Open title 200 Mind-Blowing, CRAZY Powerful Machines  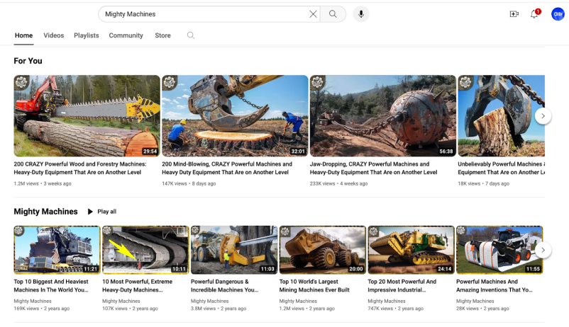[227, 168]
